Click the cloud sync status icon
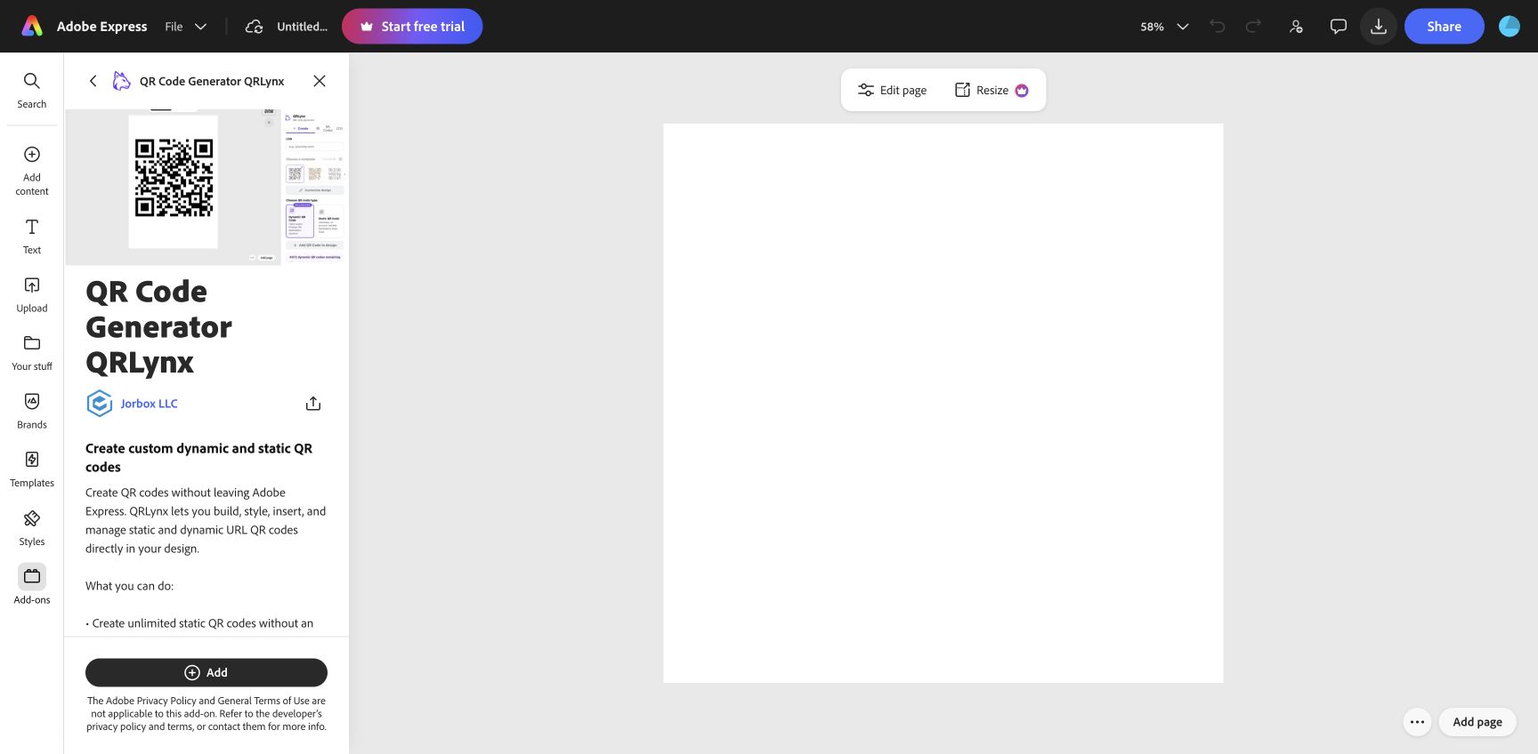 pyautogui.click(x=255, y=27)
